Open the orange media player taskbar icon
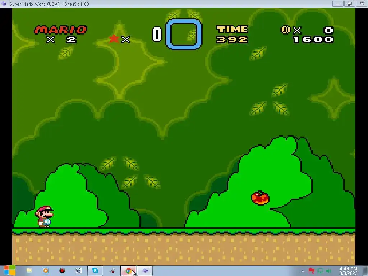The image size is (368, 276). pos(46,271)
